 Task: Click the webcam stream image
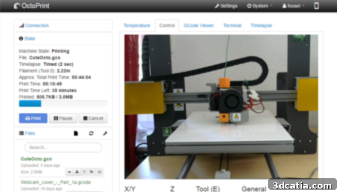point(221,107)
